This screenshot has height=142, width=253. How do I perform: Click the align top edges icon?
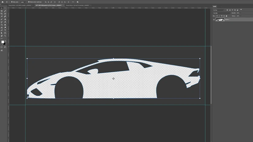(x=59, y=2)
